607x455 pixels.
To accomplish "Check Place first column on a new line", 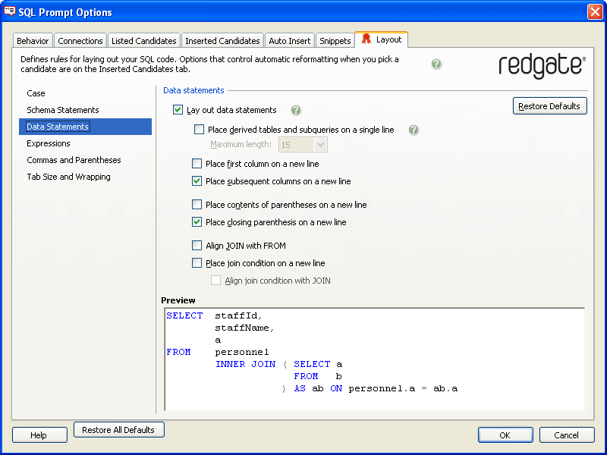I will coord(197,164).
